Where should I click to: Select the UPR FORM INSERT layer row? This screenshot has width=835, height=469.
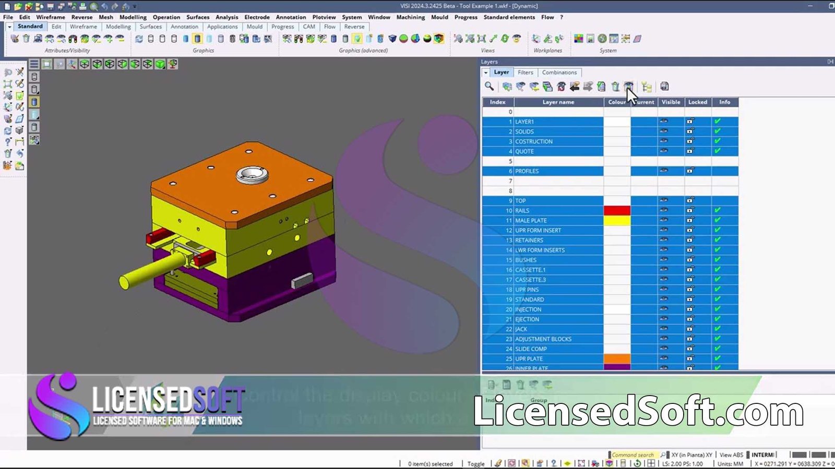pos(610,230)
